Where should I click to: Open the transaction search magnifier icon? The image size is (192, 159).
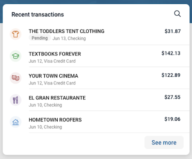point(177,14)
